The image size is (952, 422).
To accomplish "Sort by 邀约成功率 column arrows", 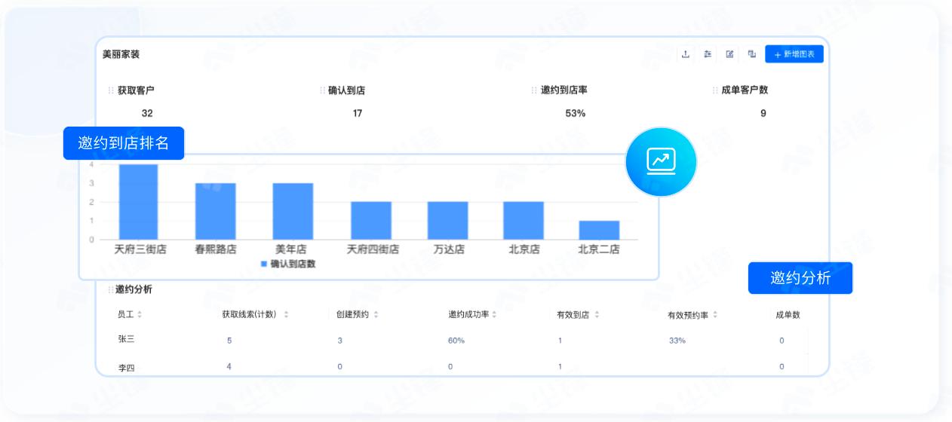I will (494, 314).
